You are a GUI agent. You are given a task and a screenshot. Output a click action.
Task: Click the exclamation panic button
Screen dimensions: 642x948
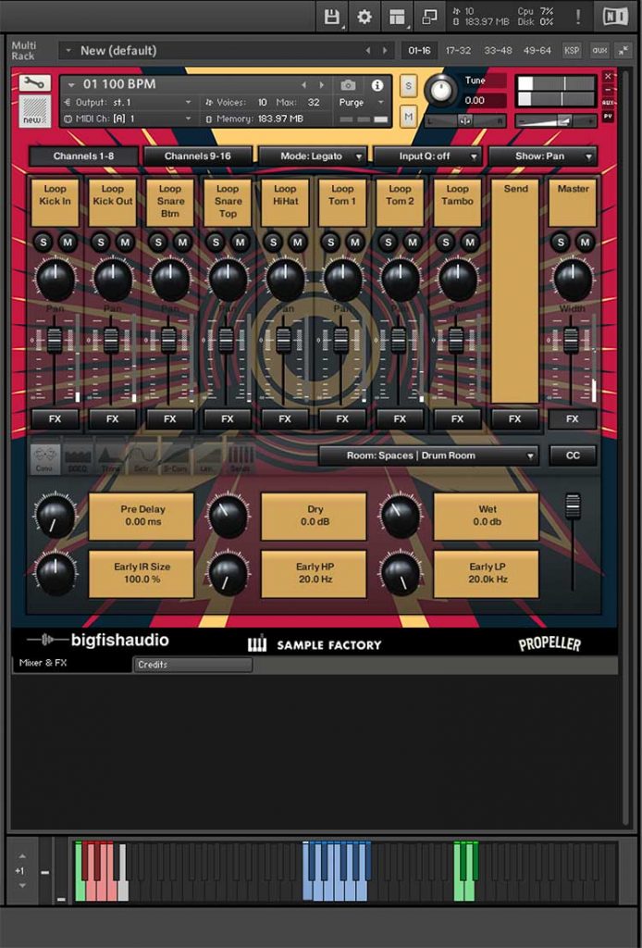click(x=578, y=17)
